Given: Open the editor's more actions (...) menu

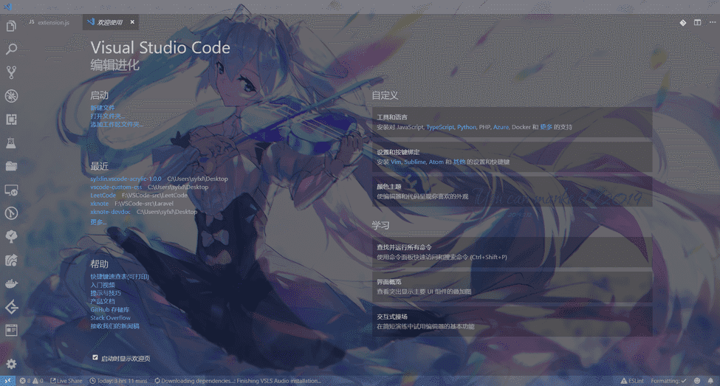Looking at the screenshot, I should [x=711, y=23].
